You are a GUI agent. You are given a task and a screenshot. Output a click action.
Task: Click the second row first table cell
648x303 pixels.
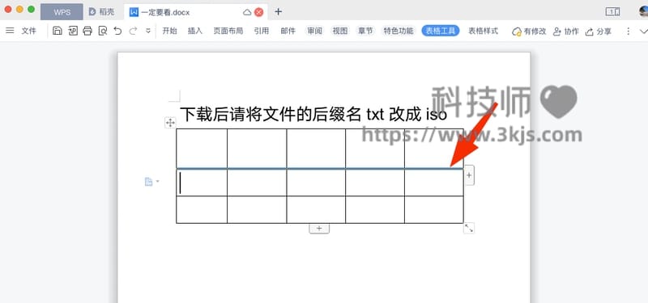(202, 183)
